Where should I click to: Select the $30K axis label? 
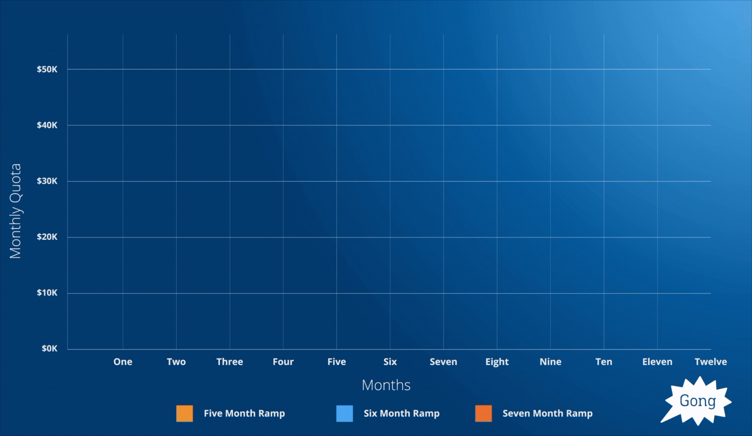[x=47, y=181]
